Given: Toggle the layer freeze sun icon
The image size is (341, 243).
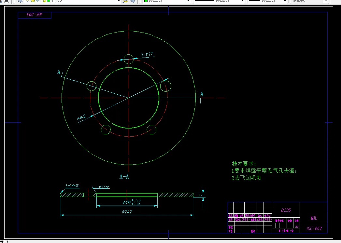Looking at the screenshot, I should pyautogui.click(x=33, y=1).
